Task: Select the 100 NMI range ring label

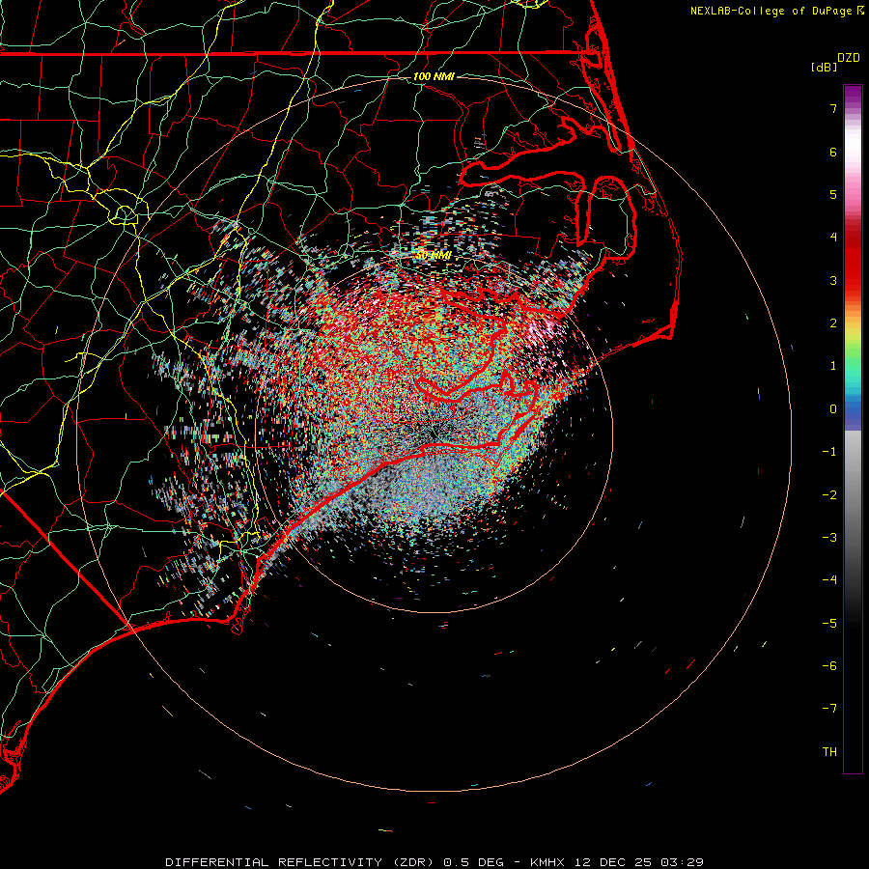Action: click(434, 76)
